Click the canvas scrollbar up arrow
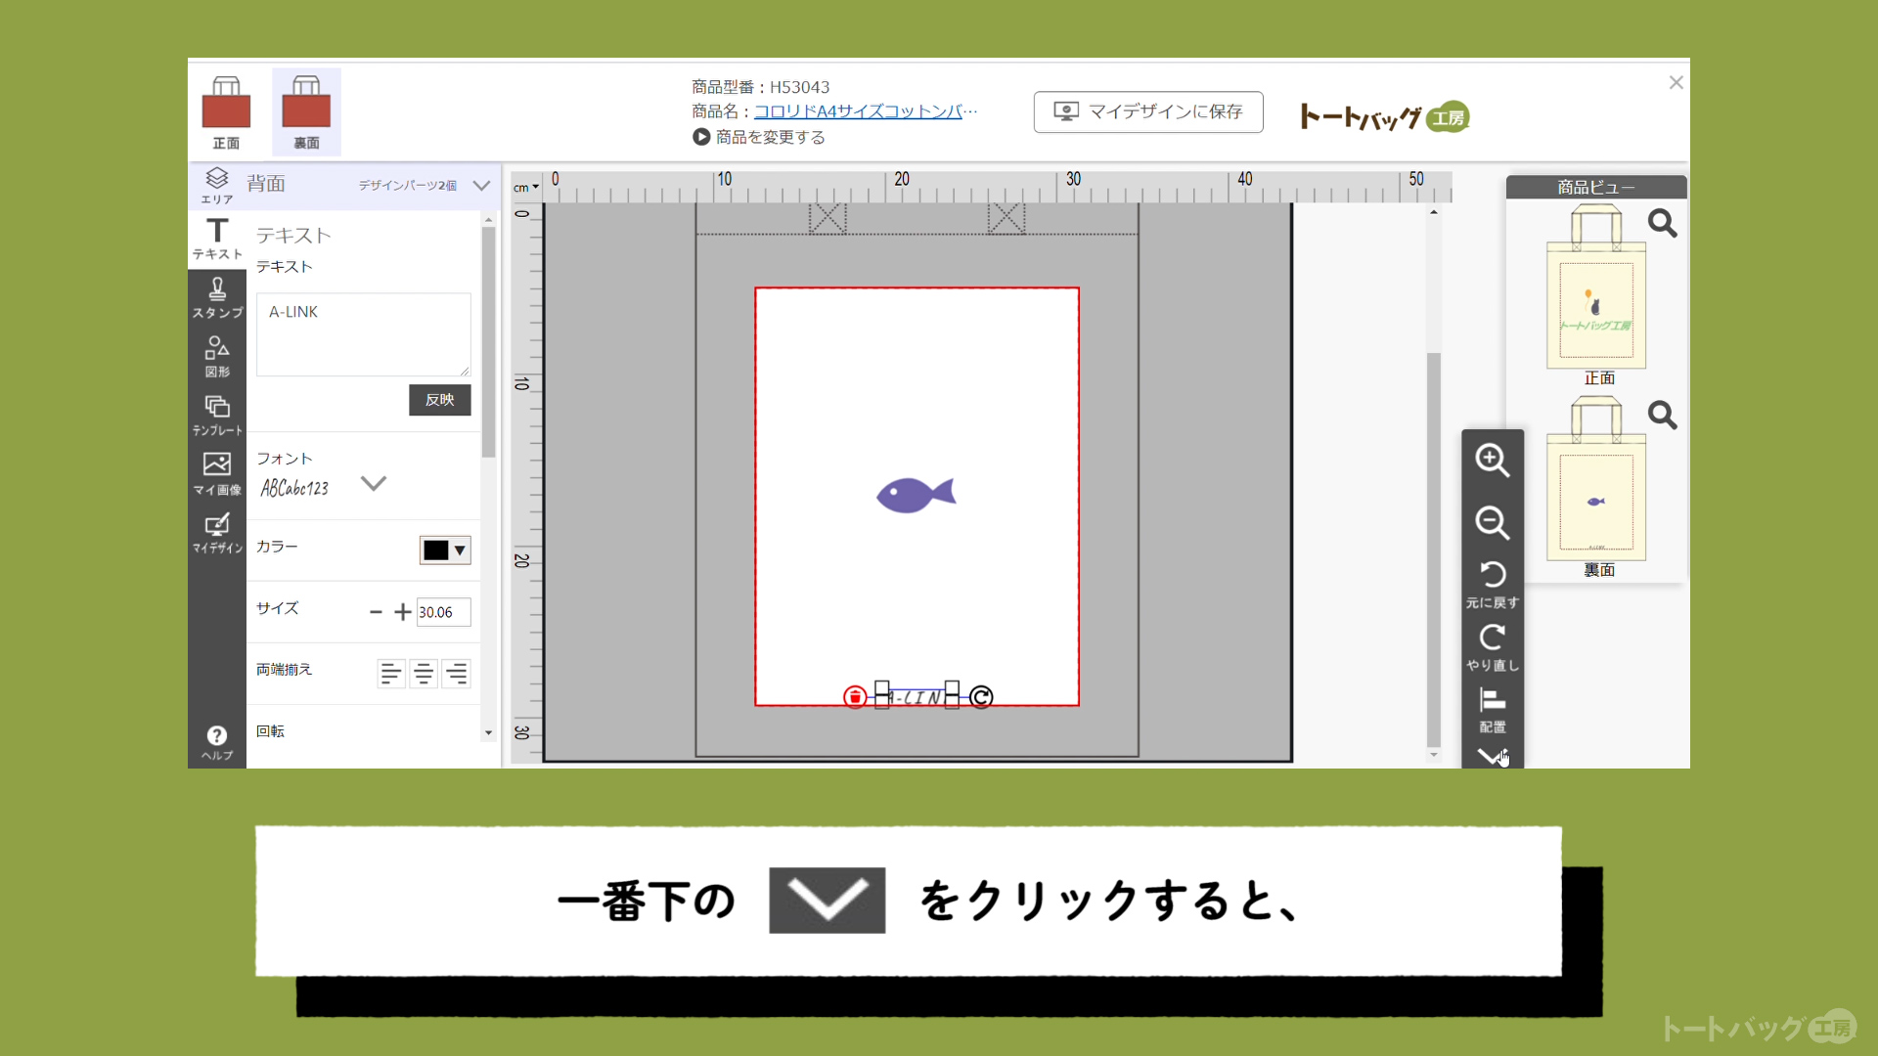1878x1056 pixels. pyautogui.click(x=1434, y=212)
